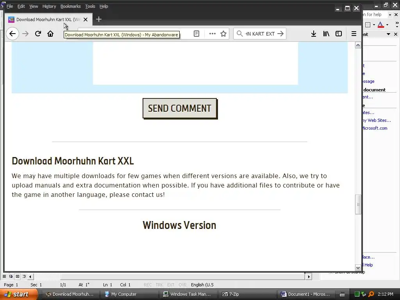Switch Word to Outline view
This screenshot has height=300, width=400.
[24, 277]
